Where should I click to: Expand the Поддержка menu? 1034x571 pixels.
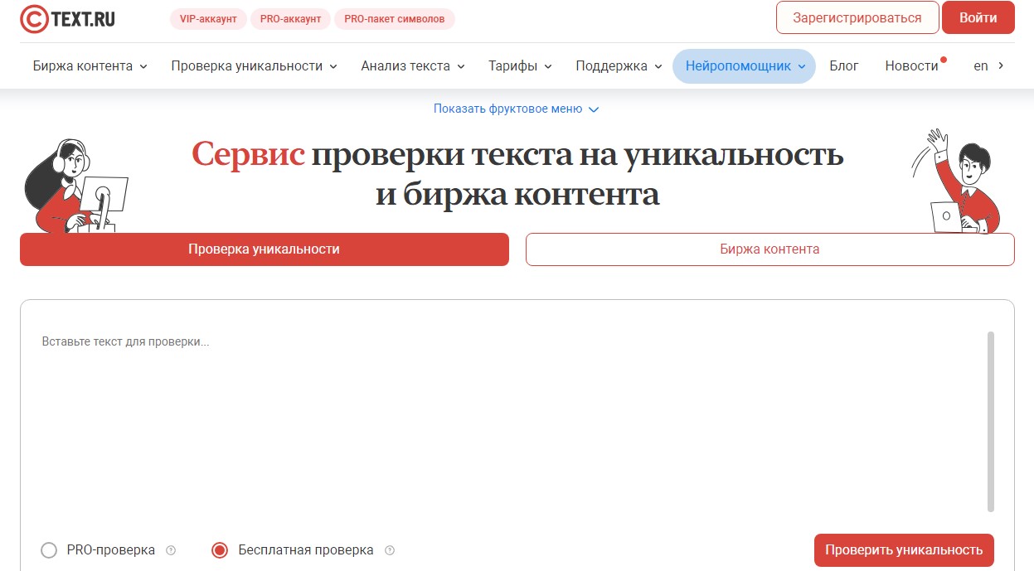(x=619, y=66)
